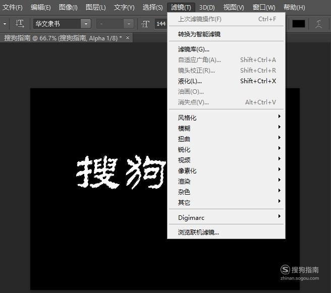The height and width of the screenshot is (293, 331).
Task: Expand the 模糊 submenu
Action: [226, 128]
